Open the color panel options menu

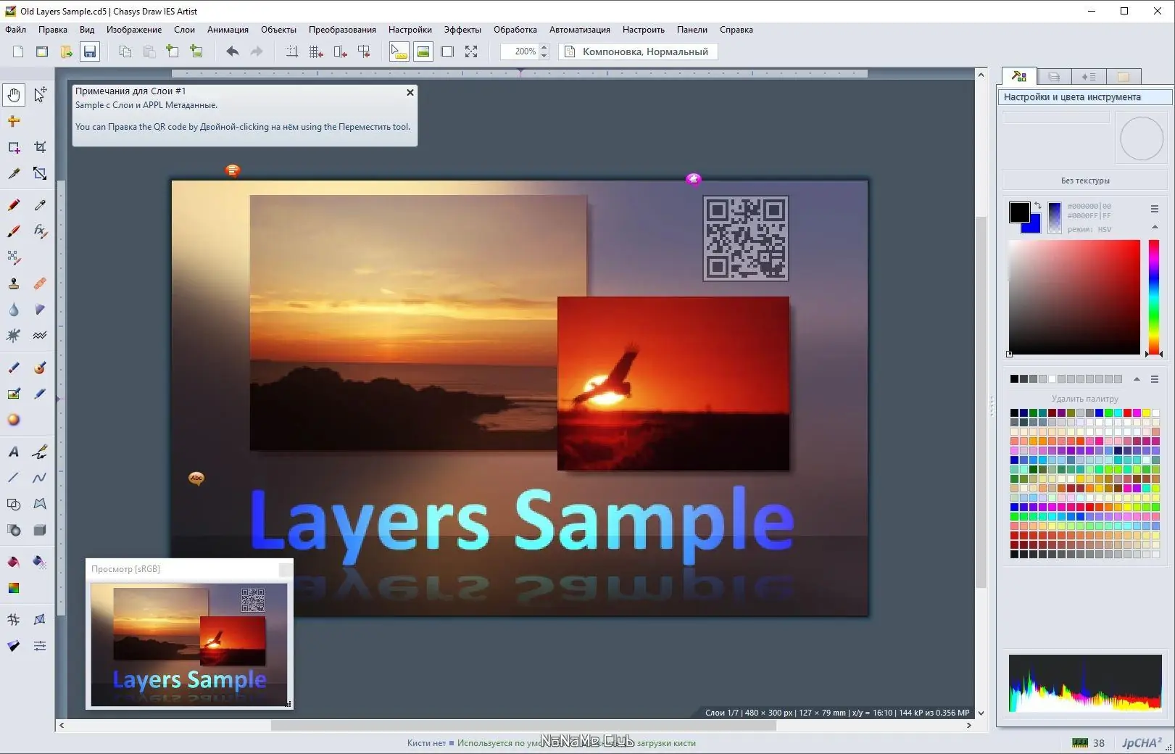point(1155,209)
